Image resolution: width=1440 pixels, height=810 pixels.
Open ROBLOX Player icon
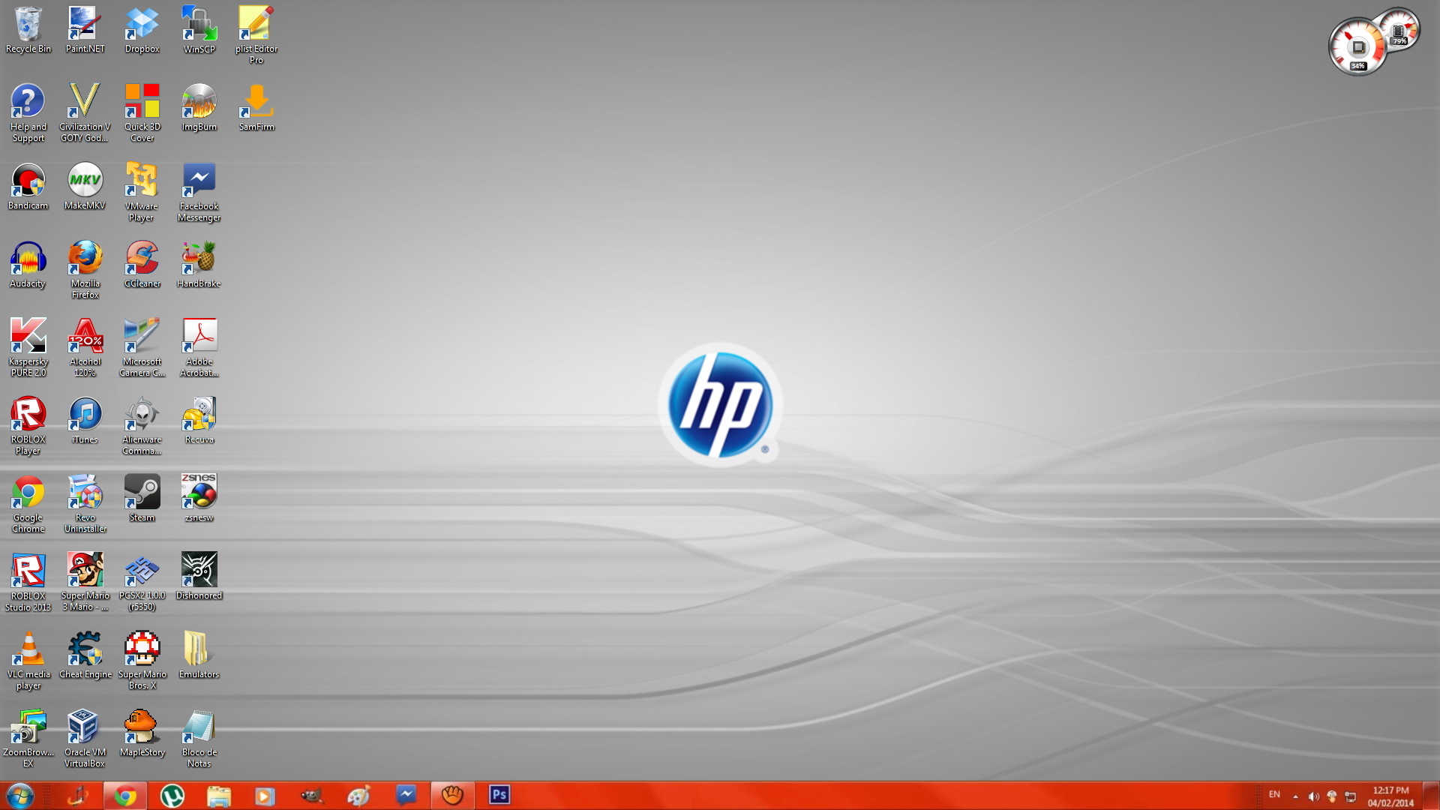coord(28,426)
